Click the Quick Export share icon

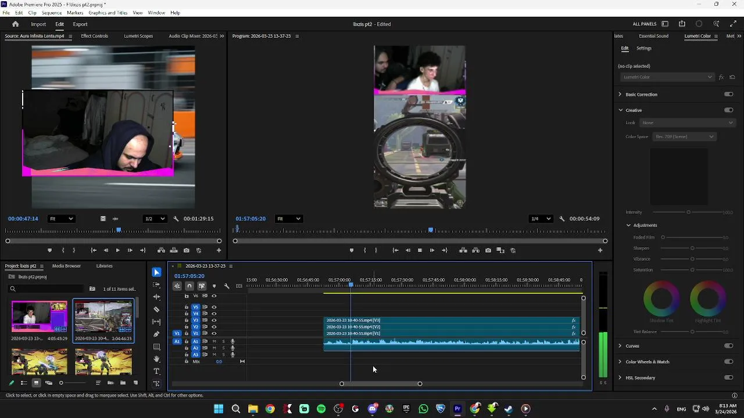[682, 24]
